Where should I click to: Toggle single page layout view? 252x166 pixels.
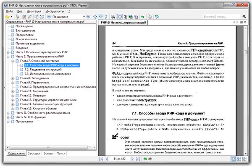[234, 159]
